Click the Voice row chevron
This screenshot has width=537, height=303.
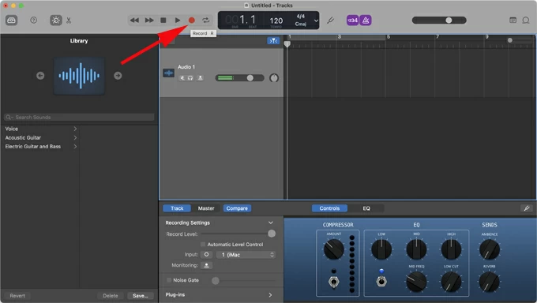(x=75, y=129)
